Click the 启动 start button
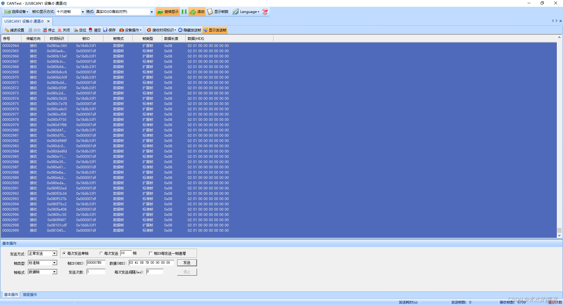The image size is (563, 305). pyautogui.click(x=34, y=30)
